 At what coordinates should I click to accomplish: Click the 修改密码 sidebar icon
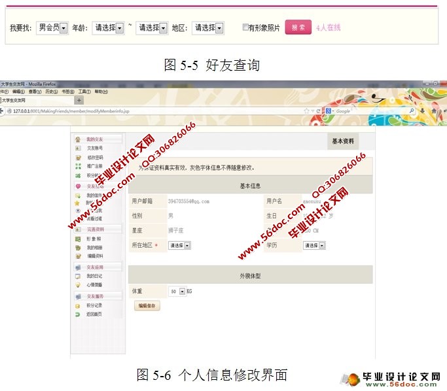[78, 158]
